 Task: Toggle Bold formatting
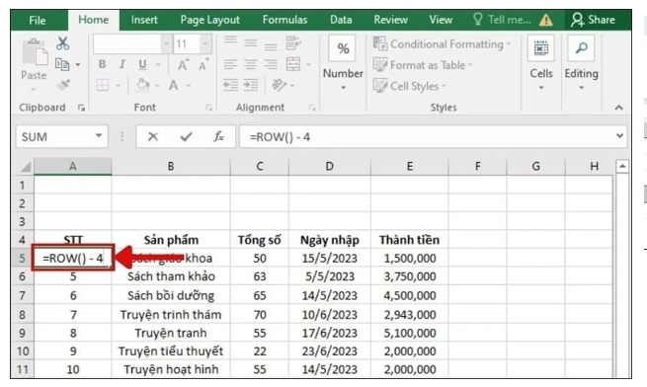[x=102, y=64]
